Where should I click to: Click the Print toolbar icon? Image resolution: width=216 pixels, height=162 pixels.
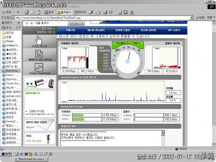coord(105,13)
